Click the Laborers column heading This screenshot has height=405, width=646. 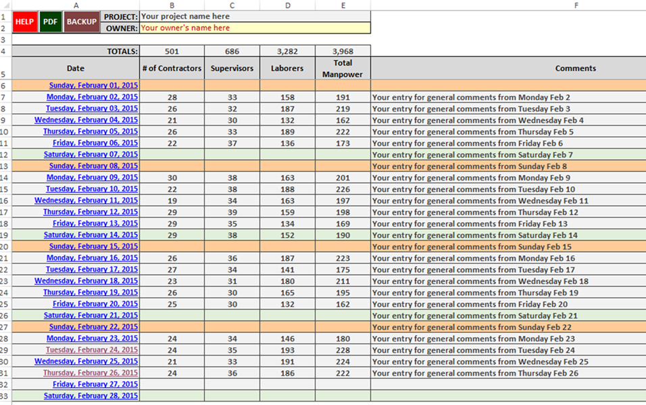point(288,68)
